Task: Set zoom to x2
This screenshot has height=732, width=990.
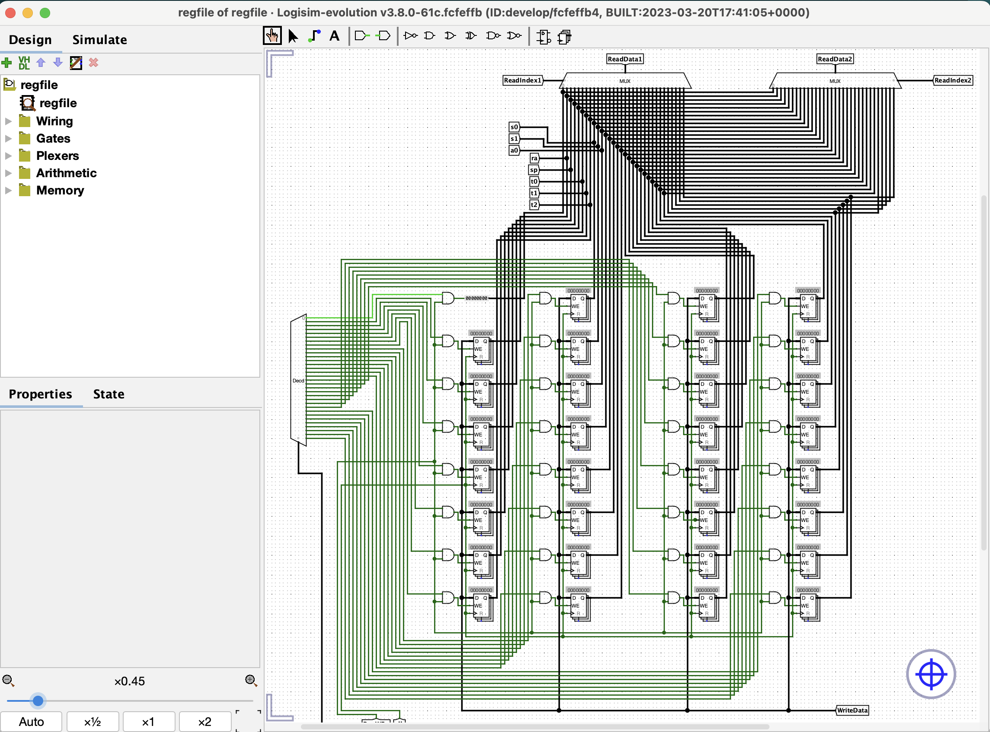Action: [x=204, y=721]
